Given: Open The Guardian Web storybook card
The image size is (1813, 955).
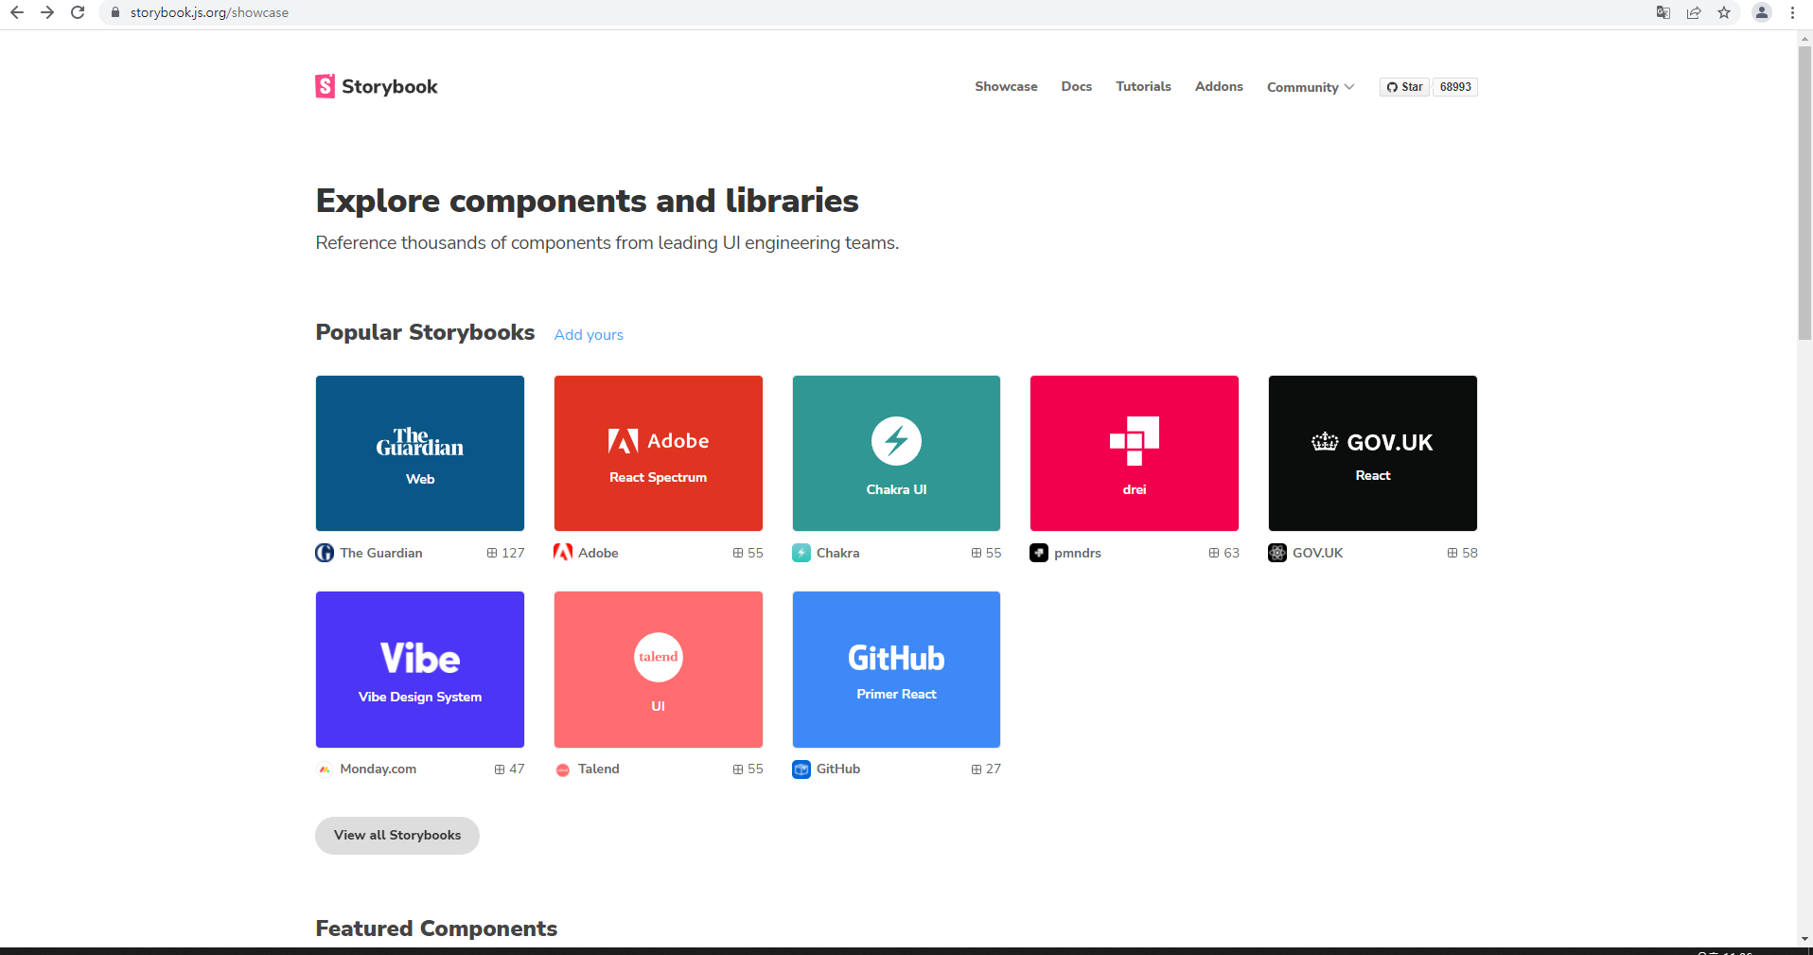Looking at the screenshot, I should (x=420, y=453).
